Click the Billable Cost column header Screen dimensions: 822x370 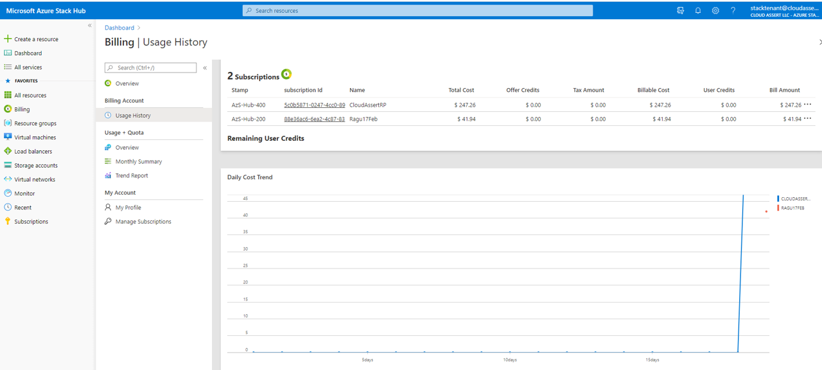654,90
